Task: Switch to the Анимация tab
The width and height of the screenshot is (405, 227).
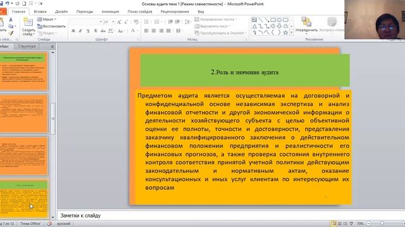Action: (x=110, y=11)
